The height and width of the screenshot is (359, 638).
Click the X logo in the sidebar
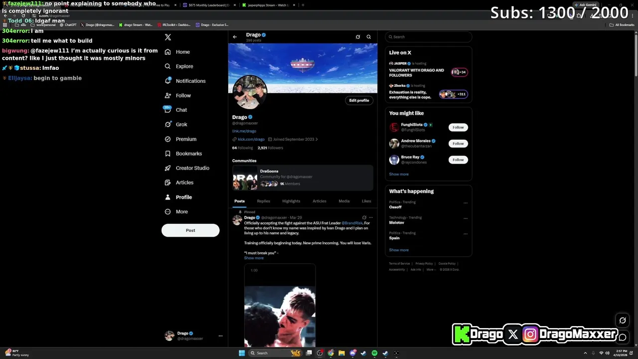168,37
